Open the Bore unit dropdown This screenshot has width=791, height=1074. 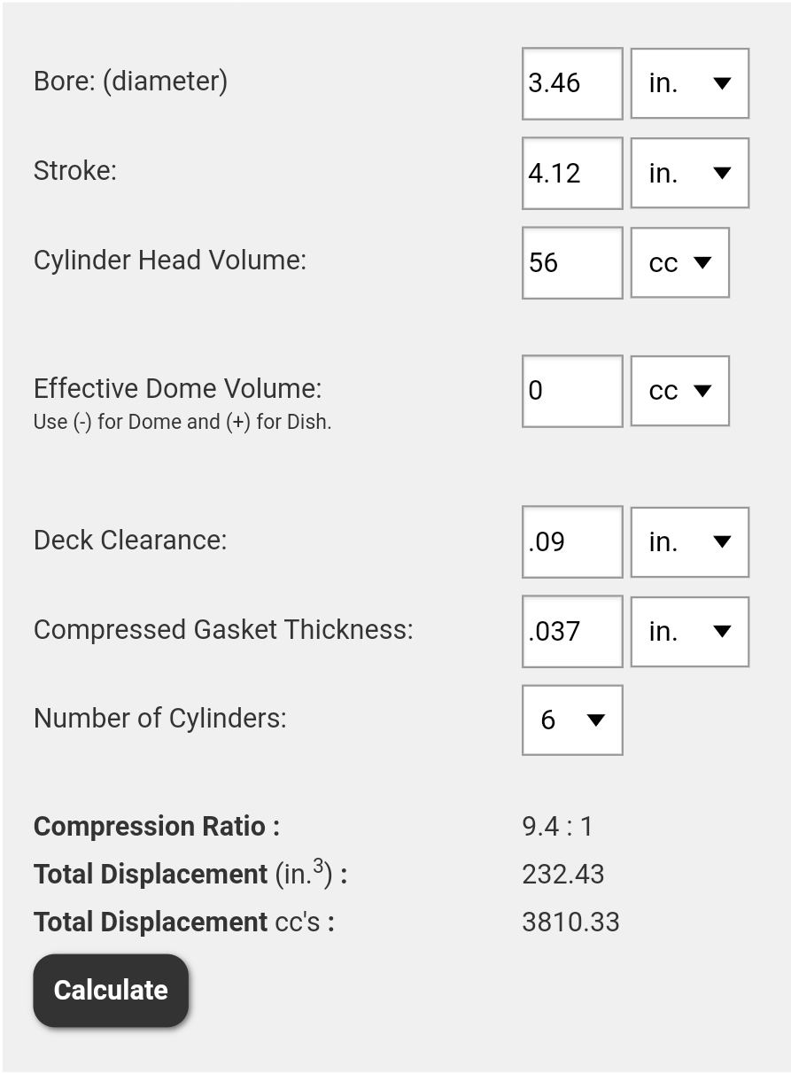689,83
